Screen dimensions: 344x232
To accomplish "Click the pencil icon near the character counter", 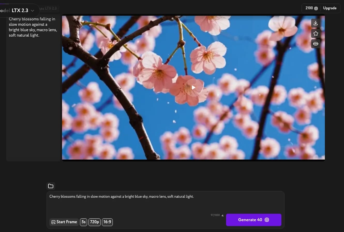I will 222,216.
